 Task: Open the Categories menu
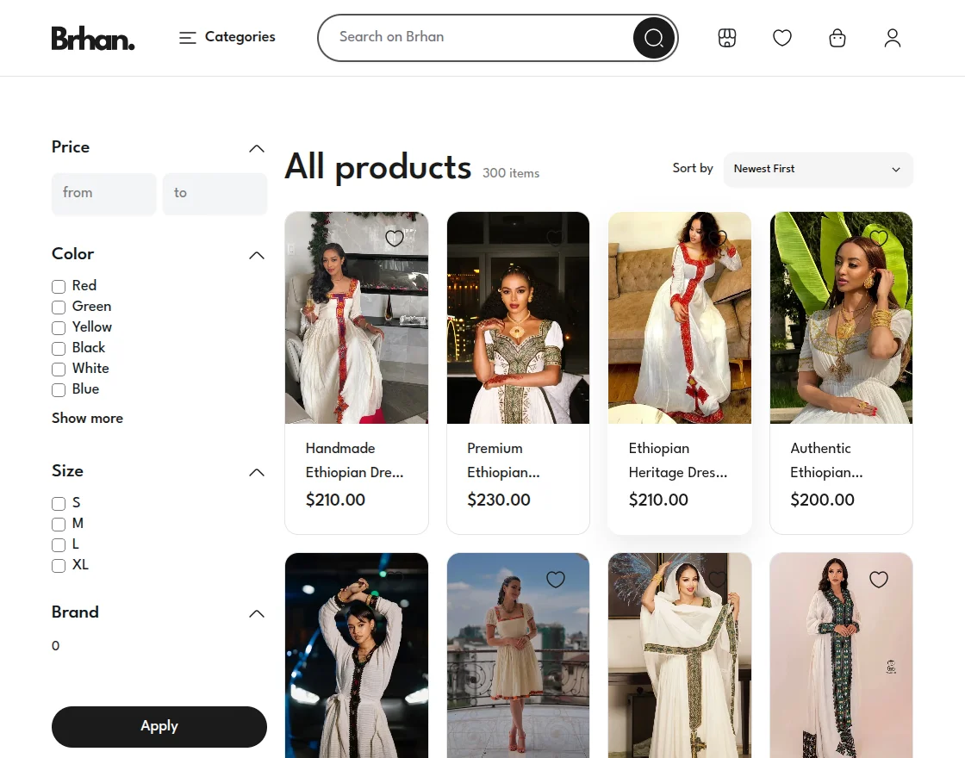pyautogui.click(x=240, y=38)
